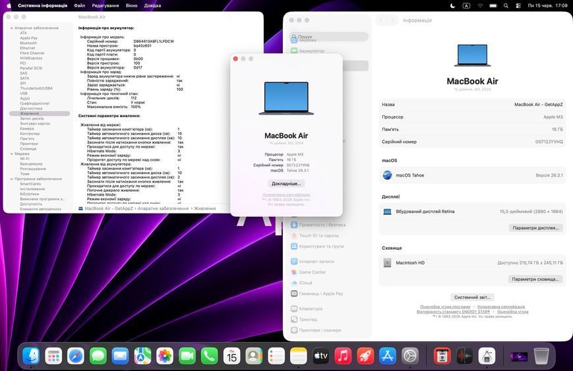The height and width of the screenshot is (371, 573).
Task: Open Ліцензійна угода програми link
Action: 445,306
